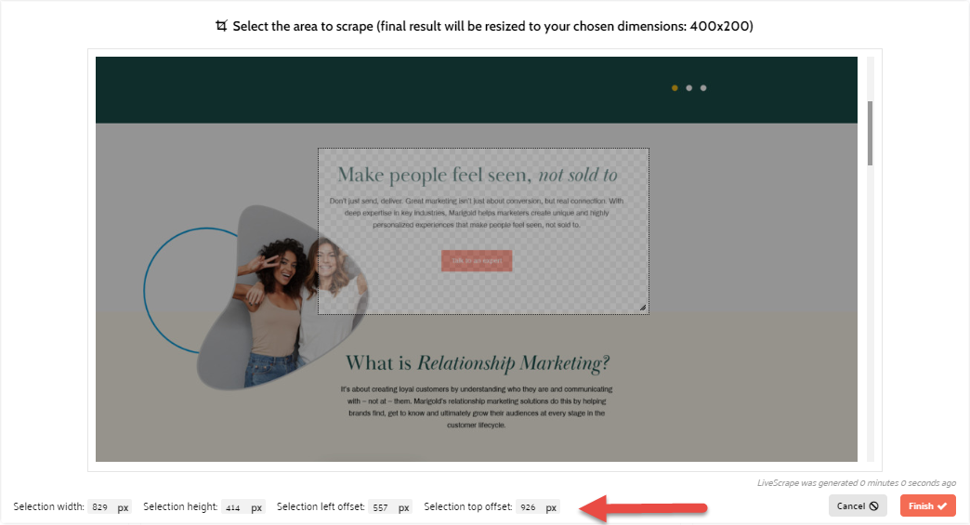Click the dark green banner area
The width and height of the screenshot is (970, 525).
coord(372,89)
